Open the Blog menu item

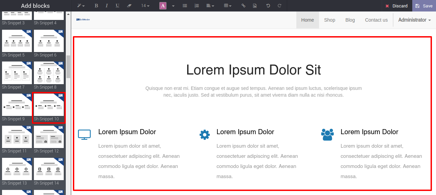point(350,20)
